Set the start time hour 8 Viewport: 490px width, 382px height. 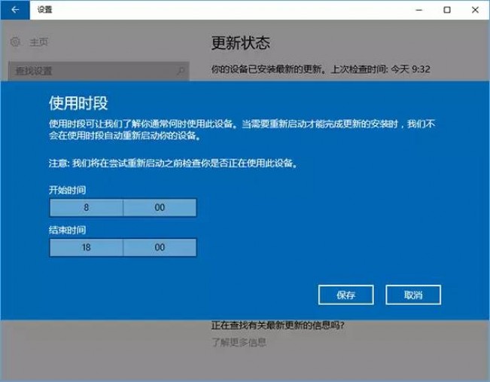tap(87, 207)
